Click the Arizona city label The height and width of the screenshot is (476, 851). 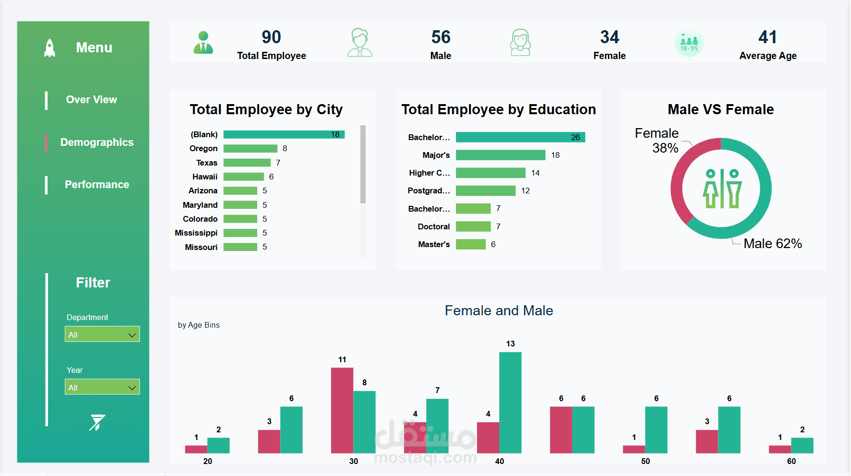pos(203,191)
